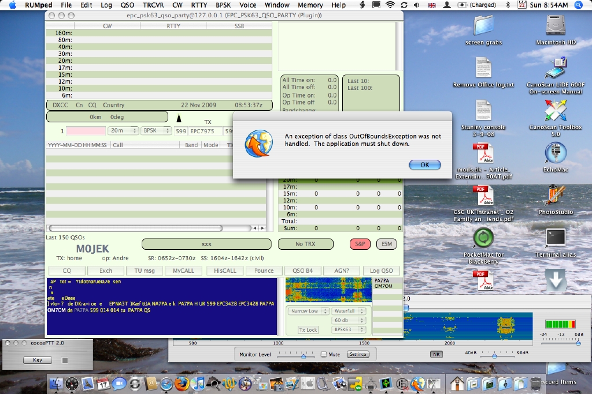
Task: Open the BPSK mode dropdown
Action: pos(156,131)
